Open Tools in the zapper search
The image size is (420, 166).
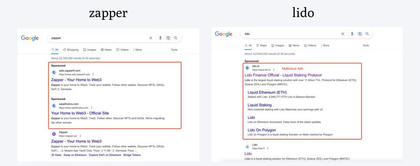(174, 50)
